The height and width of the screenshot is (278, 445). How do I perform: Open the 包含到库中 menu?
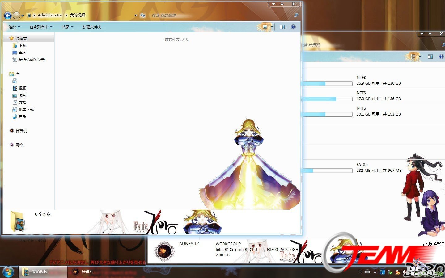coord(41,27)
